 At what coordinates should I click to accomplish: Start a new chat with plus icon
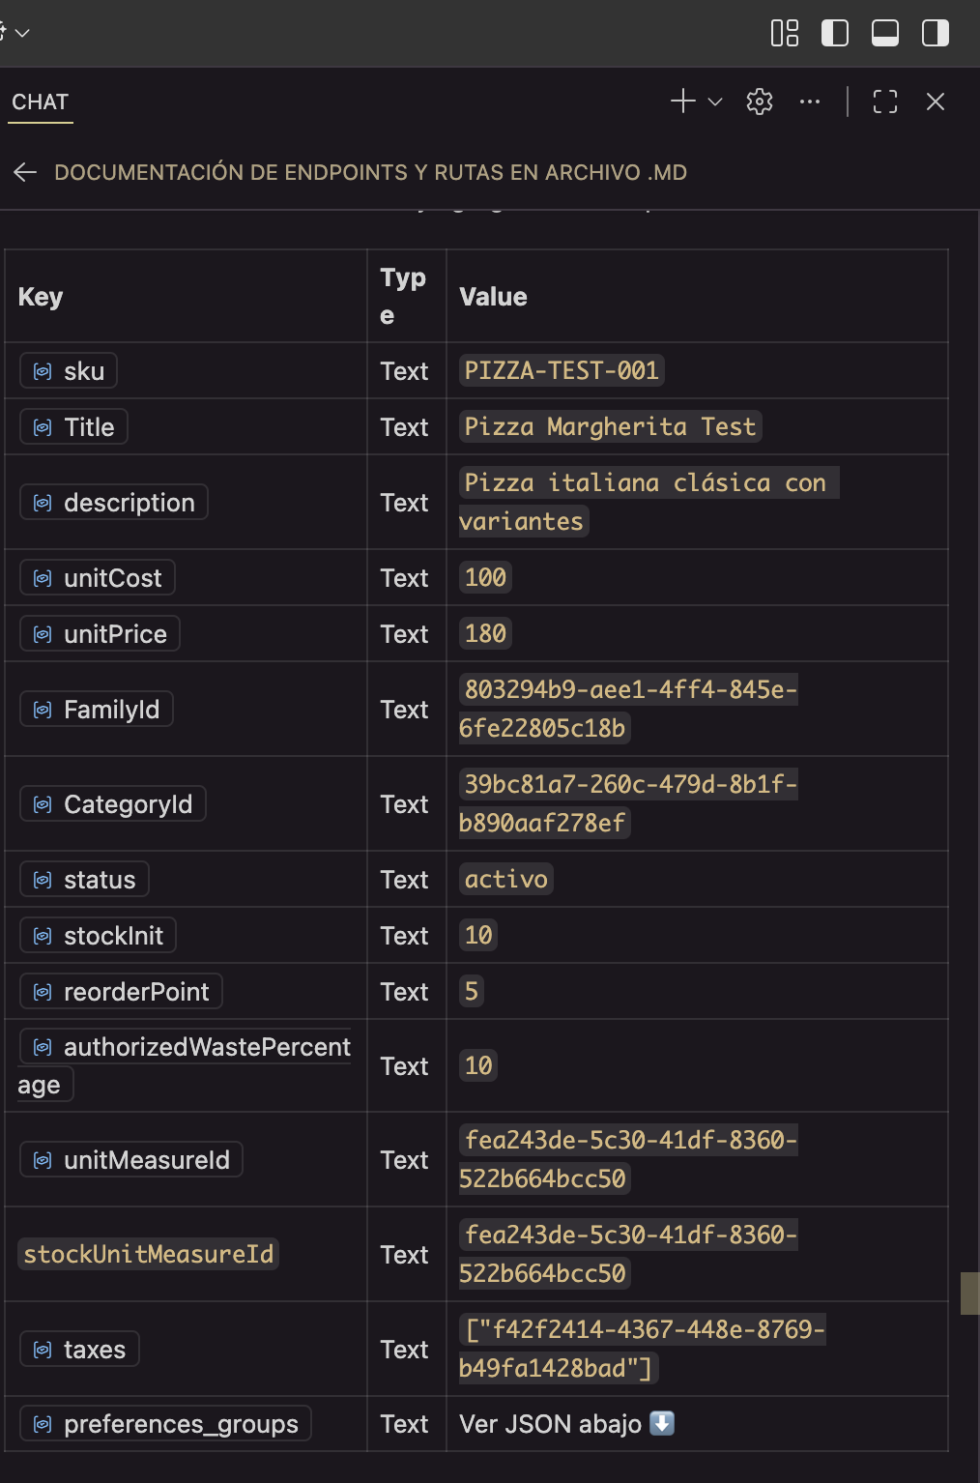(x=683, y=102)
